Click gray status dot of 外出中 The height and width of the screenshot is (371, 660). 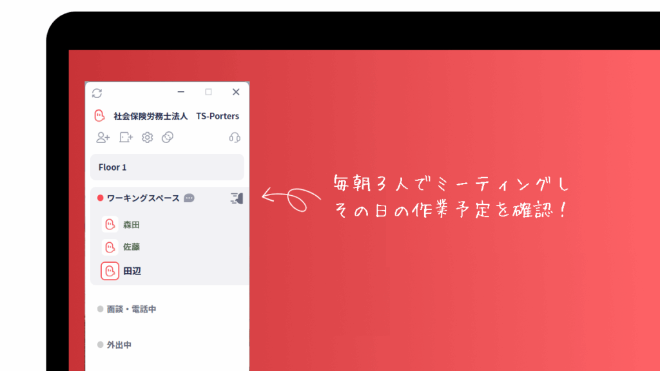tap(100, 345)
